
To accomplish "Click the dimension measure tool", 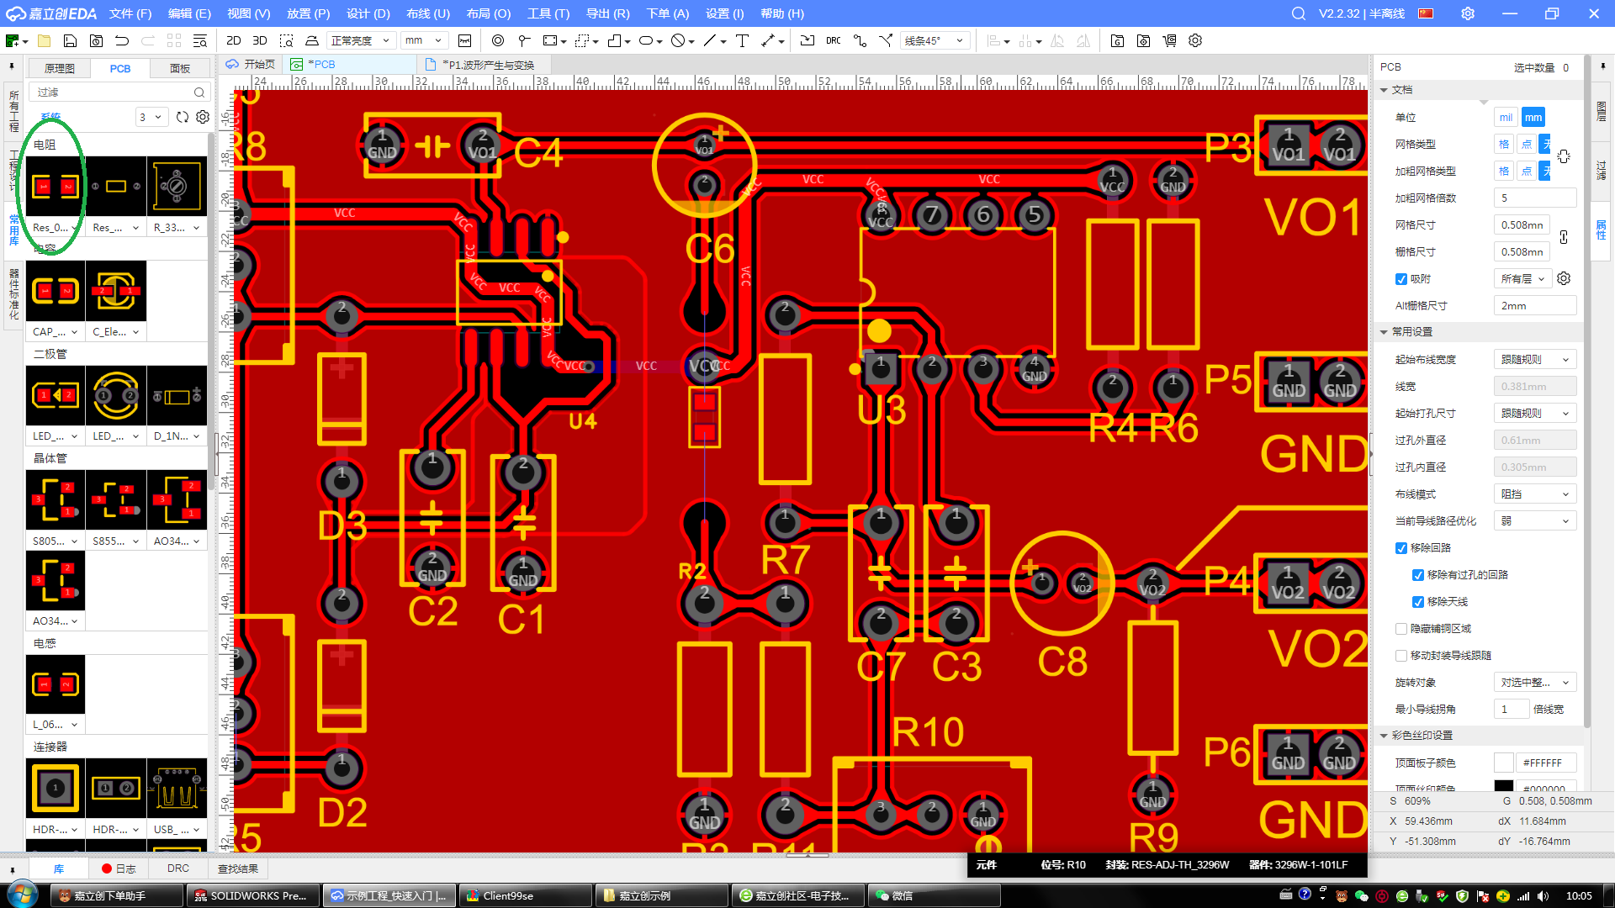I will pyautogui.click(x=769, y=40).
